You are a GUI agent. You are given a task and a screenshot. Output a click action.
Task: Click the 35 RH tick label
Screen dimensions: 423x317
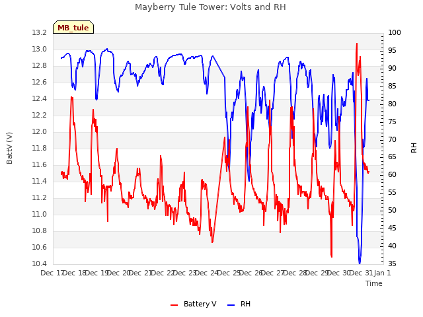tap(392, 264)
